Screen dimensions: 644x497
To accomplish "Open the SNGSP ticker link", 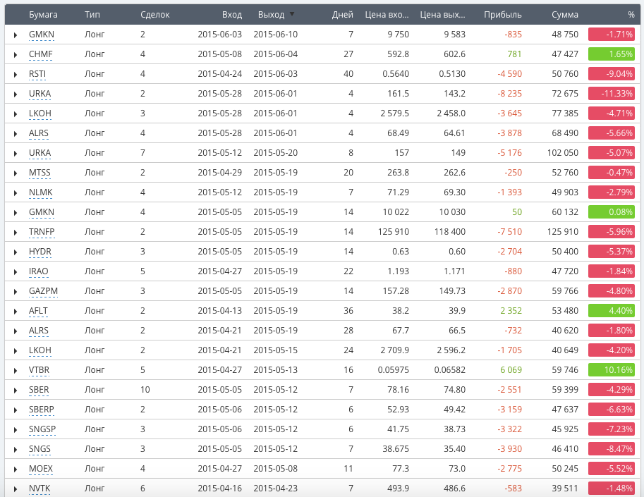I will [42, 429].
